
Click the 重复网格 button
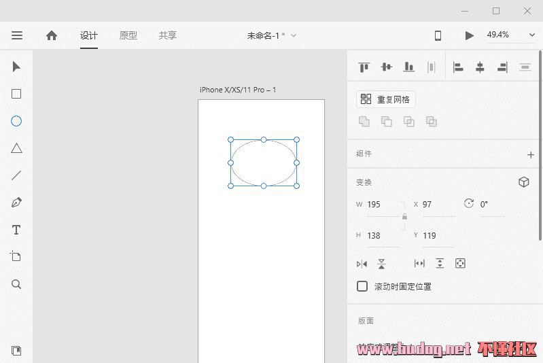click(385, 99)
